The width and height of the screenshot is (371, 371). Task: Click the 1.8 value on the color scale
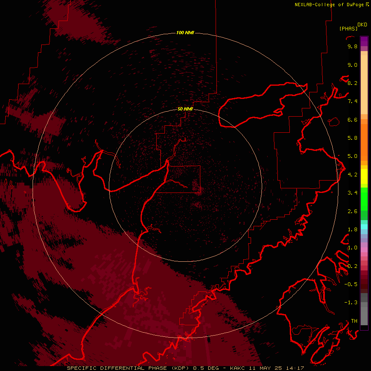352,230
